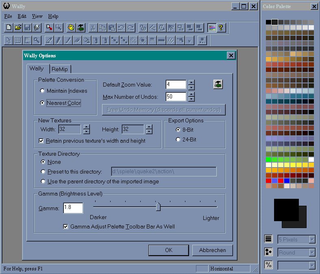Select the Maintain Indexes radio button
This screenshot has height=274, width=320.
point(43,91)
